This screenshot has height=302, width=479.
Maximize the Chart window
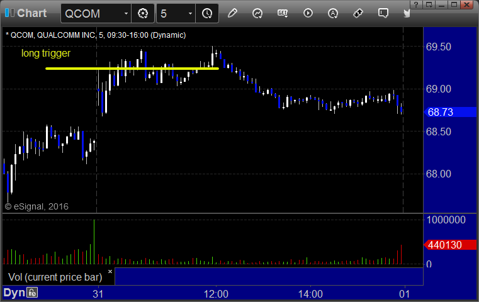pos(454,4)
